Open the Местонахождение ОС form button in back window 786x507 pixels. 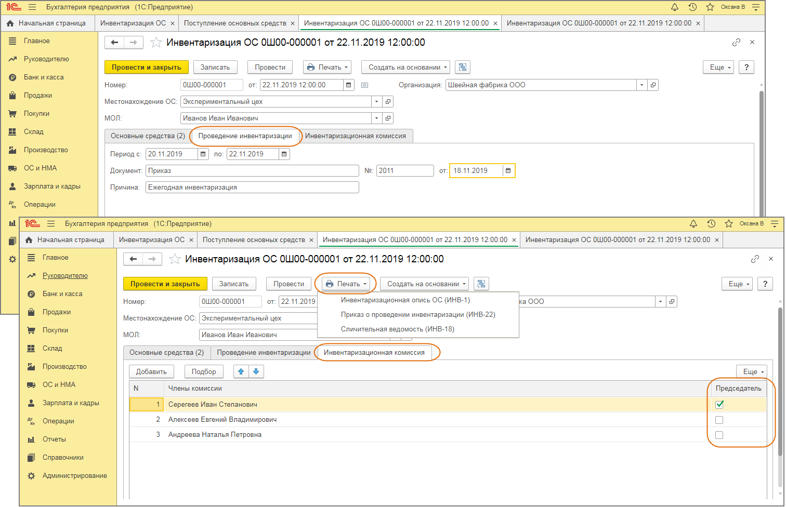coord(388,101)
